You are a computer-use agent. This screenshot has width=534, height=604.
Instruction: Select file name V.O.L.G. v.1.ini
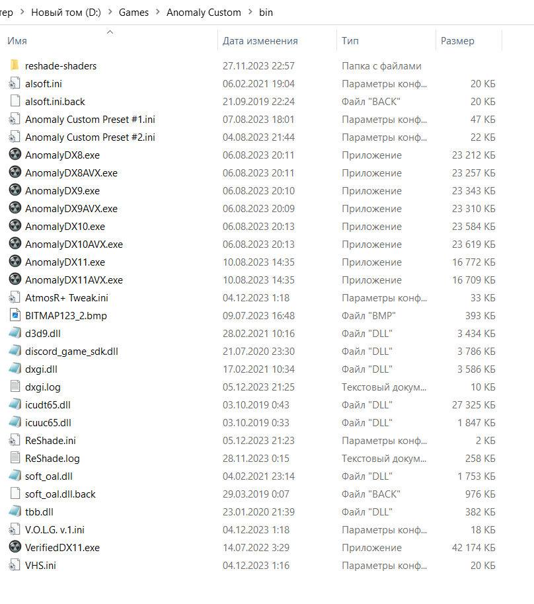point(55,529)
